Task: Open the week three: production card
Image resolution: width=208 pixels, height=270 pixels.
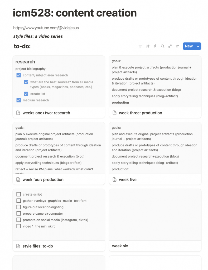Action: click(140, 113)
